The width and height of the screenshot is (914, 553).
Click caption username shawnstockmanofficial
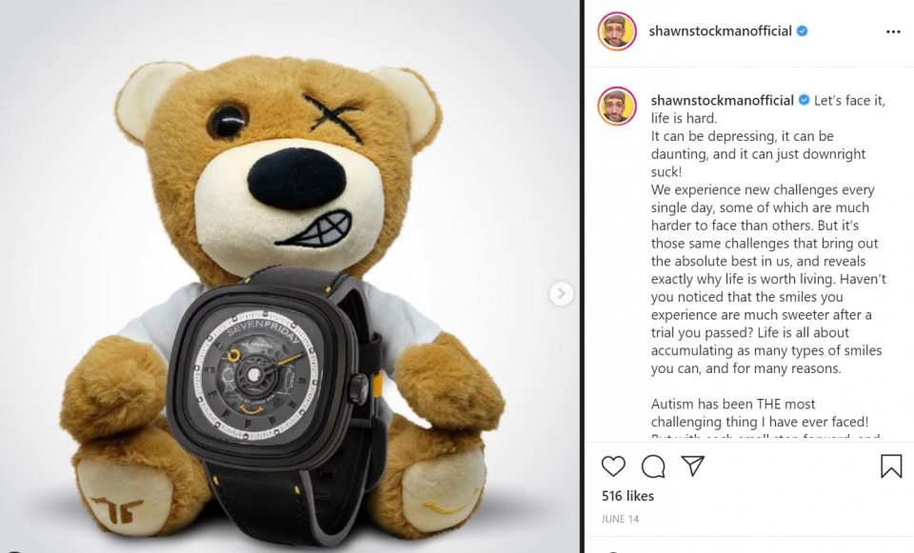tap(723, 100)
